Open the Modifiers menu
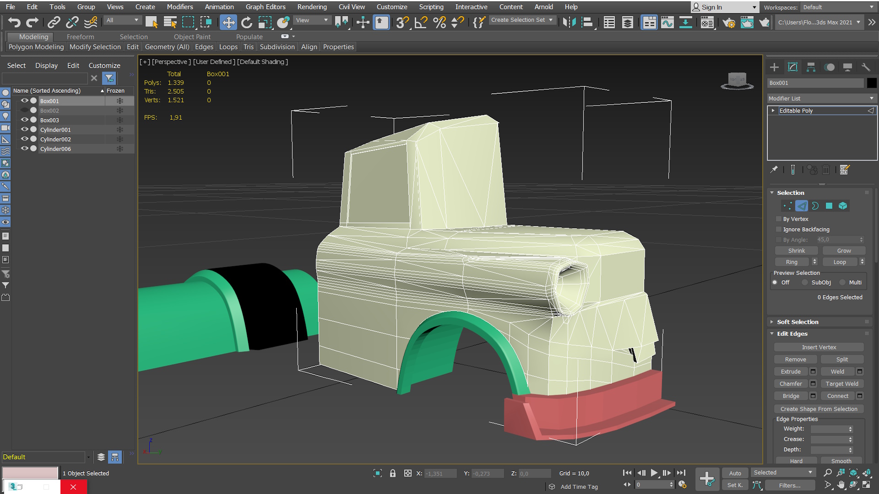This screenshot has width=879, height=494. coord(179,7)
